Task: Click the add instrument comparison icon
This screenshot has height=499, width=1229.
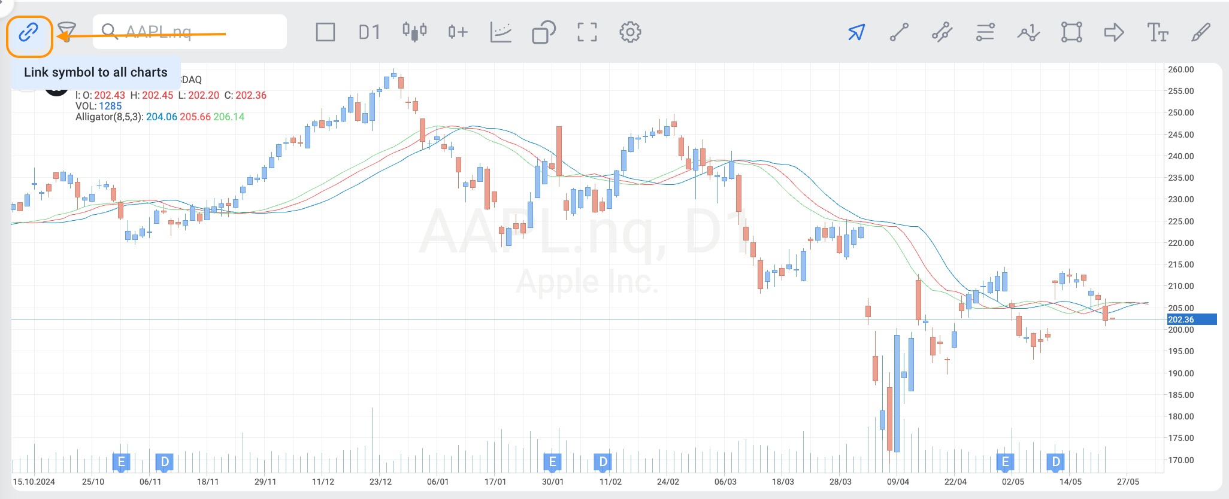Action: click(x=458, y=32)
